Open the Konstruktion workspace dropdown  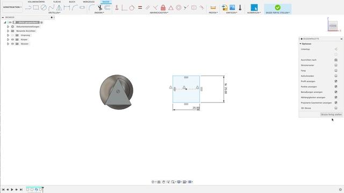[x=12, y=7]
